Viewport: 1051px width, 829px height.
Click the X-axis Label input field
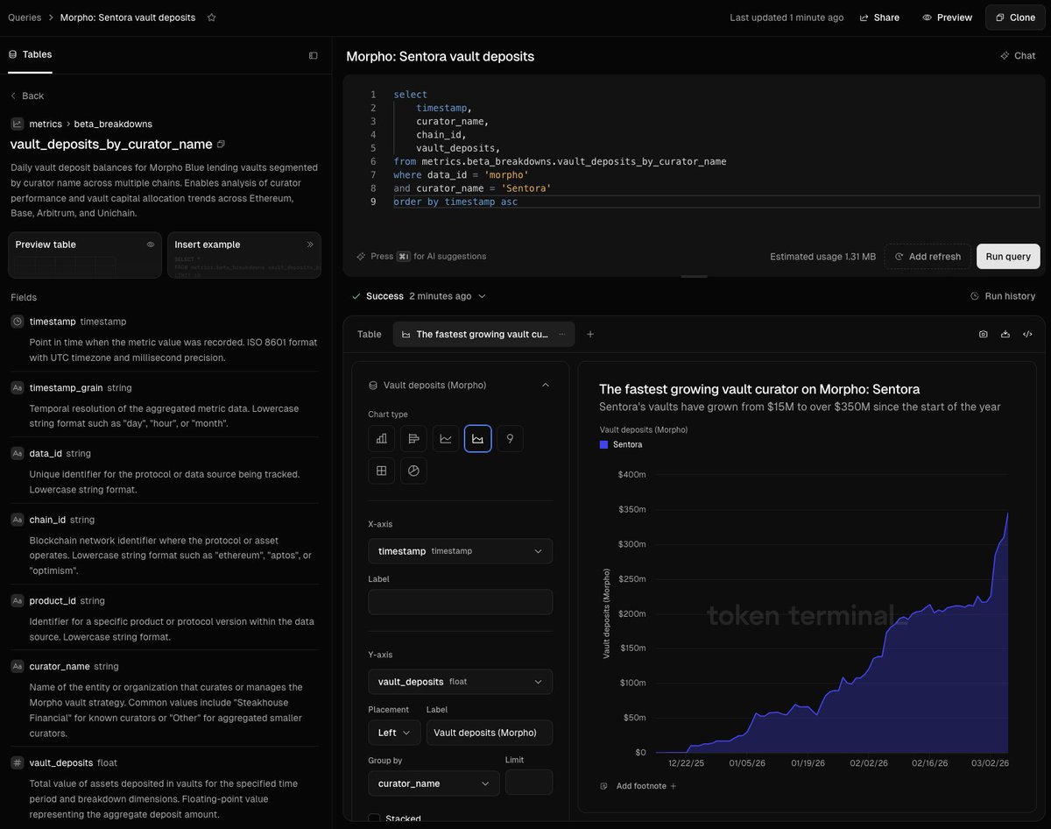460,602
